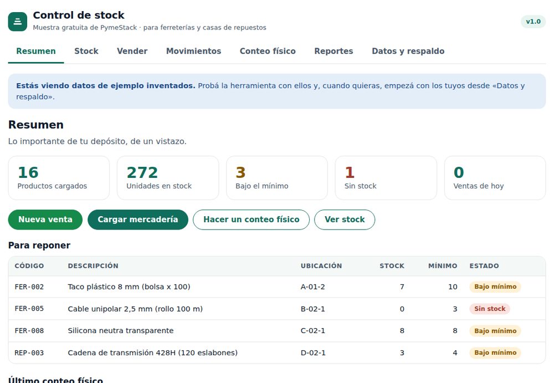Go to the Vender tab
Screen dimensions: 554x383
[132, 52]
